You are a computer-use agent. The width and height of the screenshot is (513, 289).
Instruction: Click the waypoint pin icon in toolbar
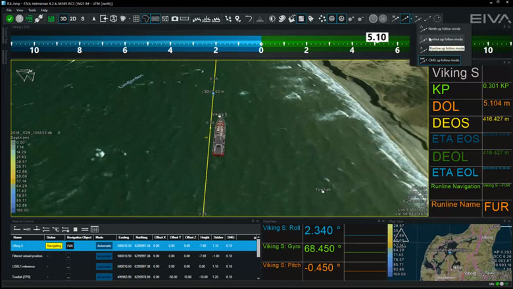[238, 19]
